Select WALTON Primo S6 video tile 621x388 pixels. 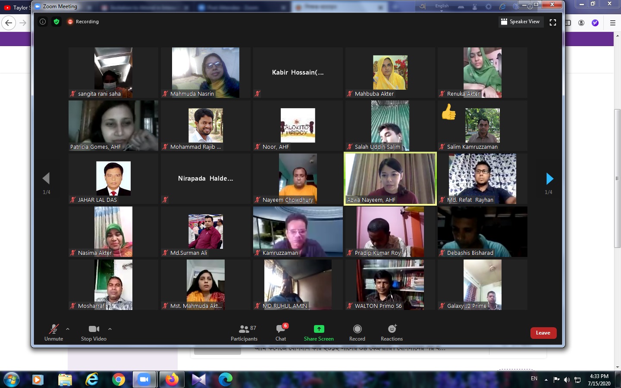click(x=390, y=285)
